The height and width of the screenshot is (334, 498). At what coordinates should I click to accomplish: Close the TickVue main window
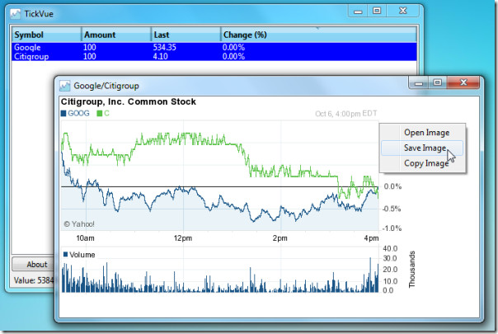(402, 11)
